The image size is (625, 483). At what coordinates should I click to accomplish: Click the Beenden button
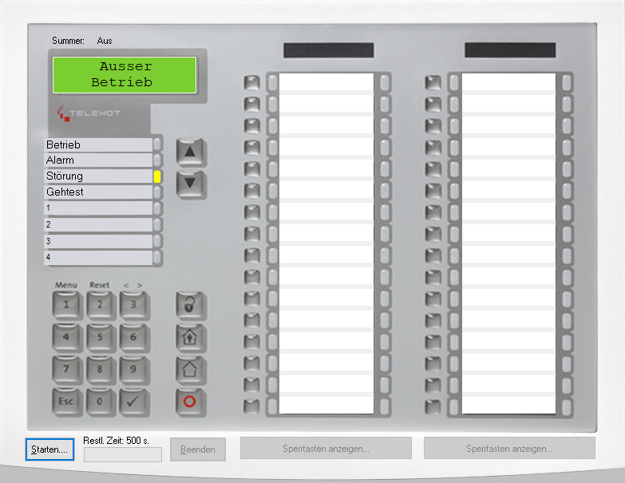198,449
